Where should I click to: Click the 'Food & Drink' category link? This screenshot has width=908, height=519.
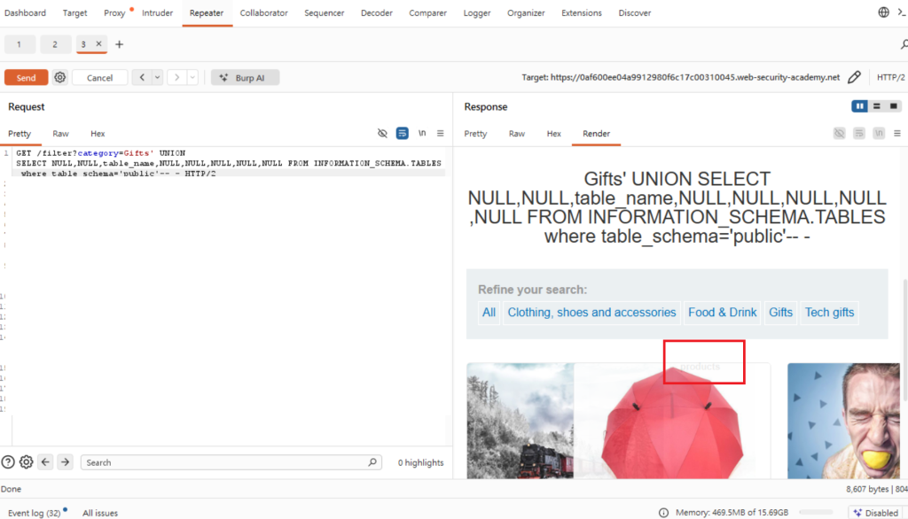(x=722, y=313)
